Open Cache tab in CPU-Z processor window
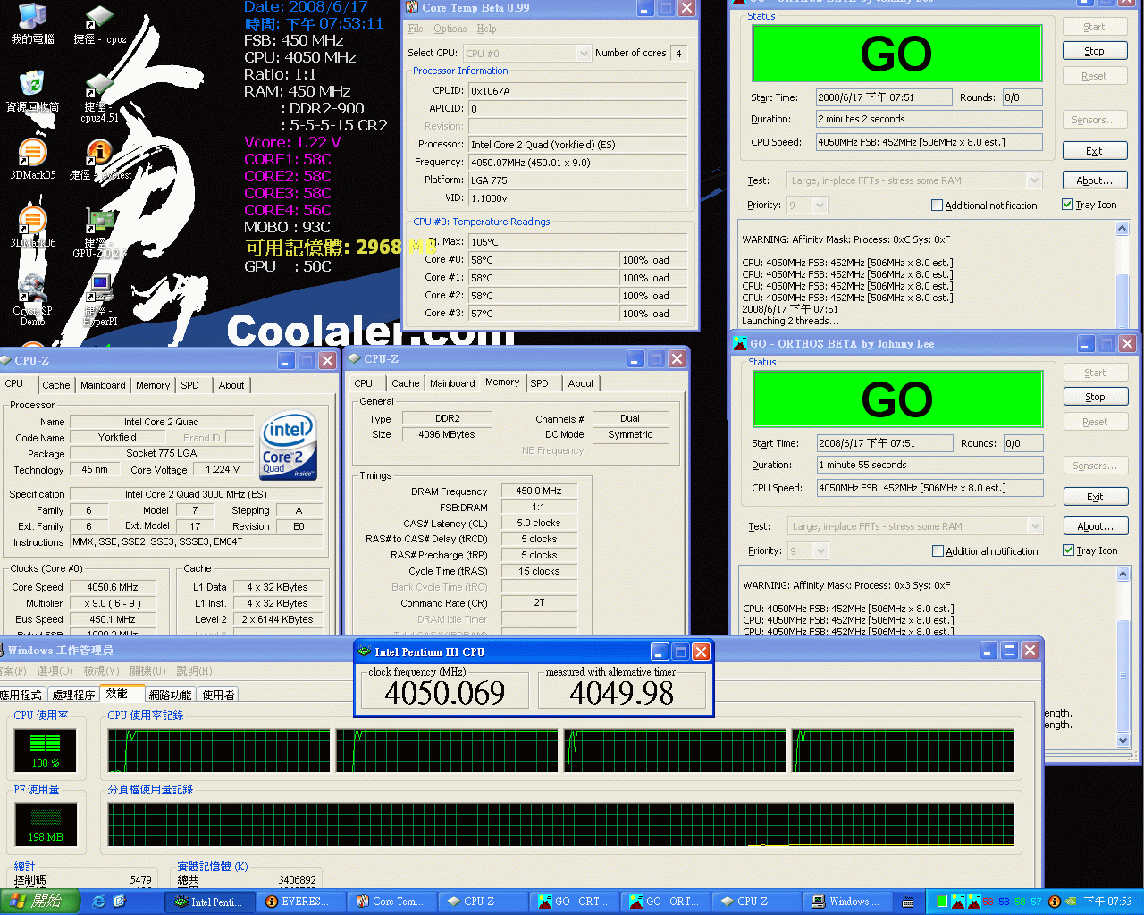Image resolution: width=1144 pixels, height=915 pixels. 56,385
